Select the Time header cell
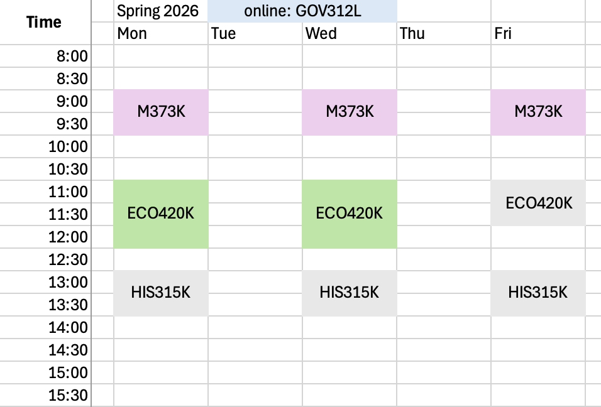Viewport: 601px width, 407px height. coord(45,22)
